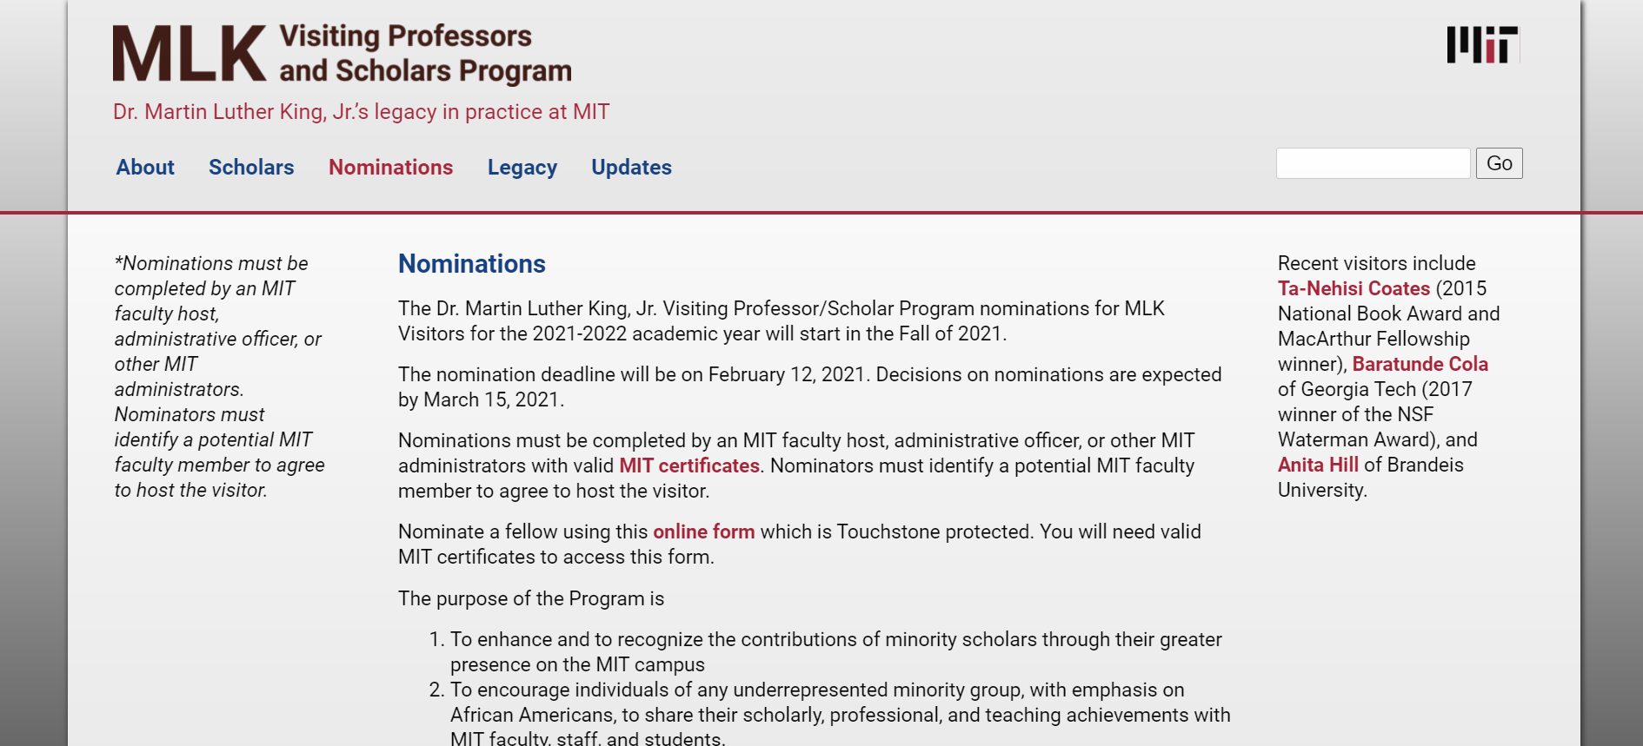1643x746 pixels.
Task: Open the Legacy section
Action: coord(522,167)
